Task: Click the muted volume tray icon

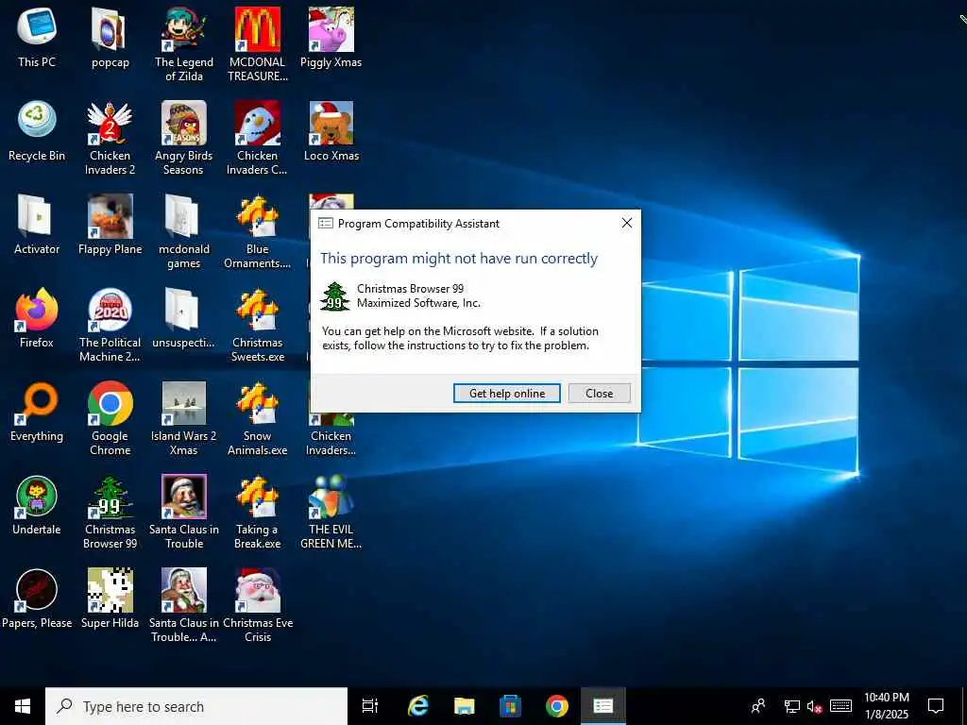Action: tap(814, 706)
